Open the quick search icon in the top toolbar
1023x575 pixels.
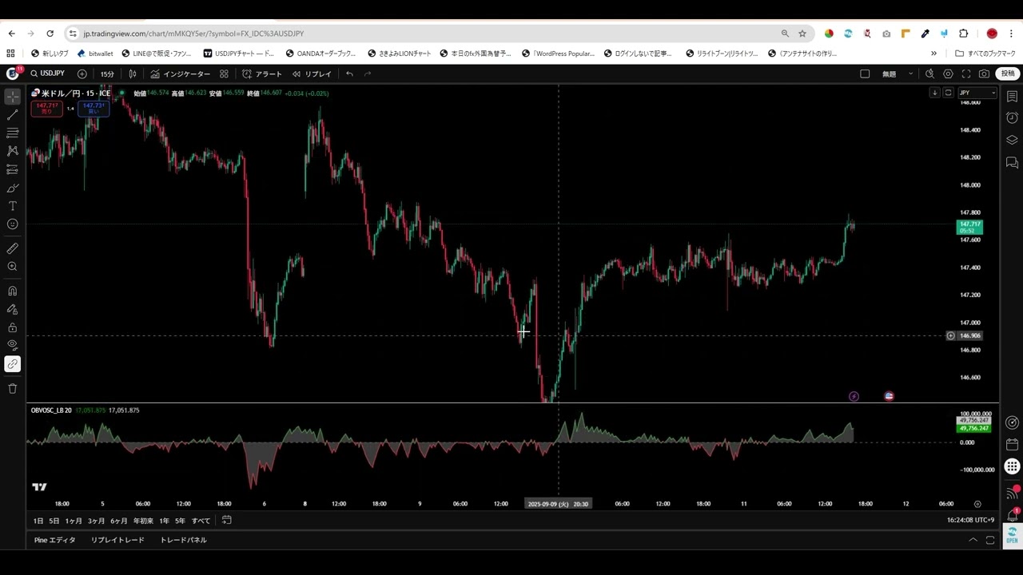tap(929, 73)
